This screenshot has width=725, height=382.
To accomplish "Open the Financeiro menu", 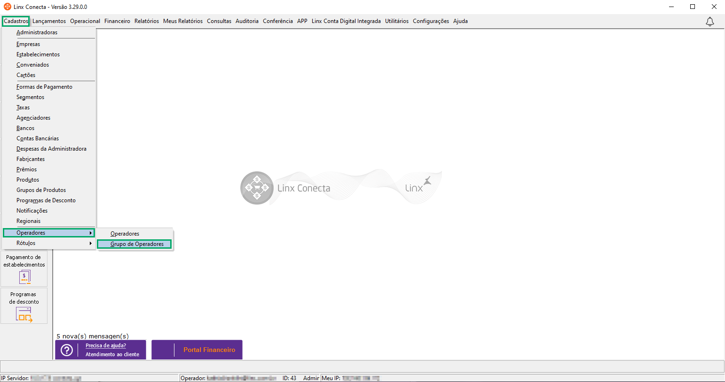I will (x=117, y=21).
